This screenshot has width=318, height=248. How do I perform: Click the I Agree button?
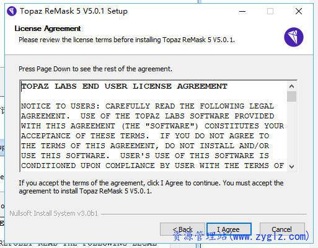[229, 229]
